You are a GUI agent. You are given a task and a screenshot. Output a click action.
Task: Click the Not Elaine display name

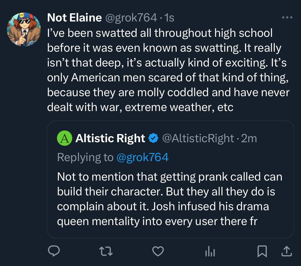tap(75, 18)
